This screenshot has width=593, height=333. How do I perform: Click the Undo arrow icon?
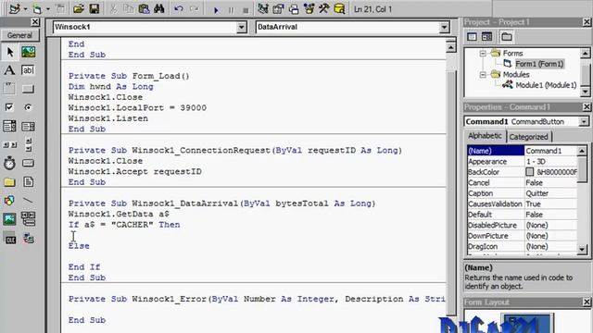point(179,8)
